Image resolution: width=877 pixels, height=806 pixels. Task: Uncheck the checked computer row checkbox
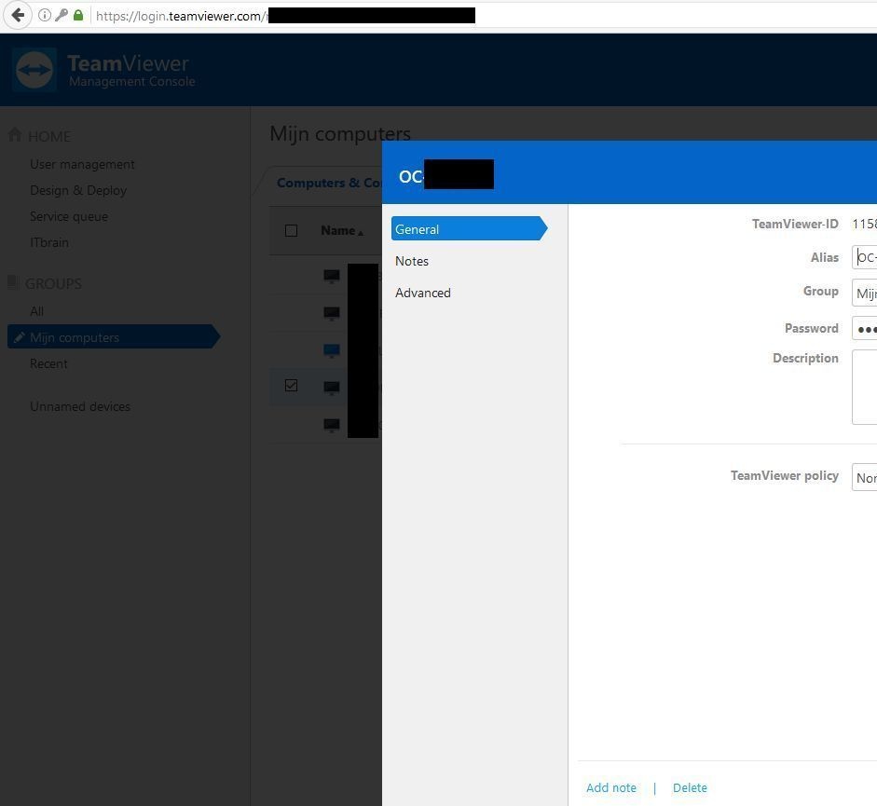[x=291, y=386]
